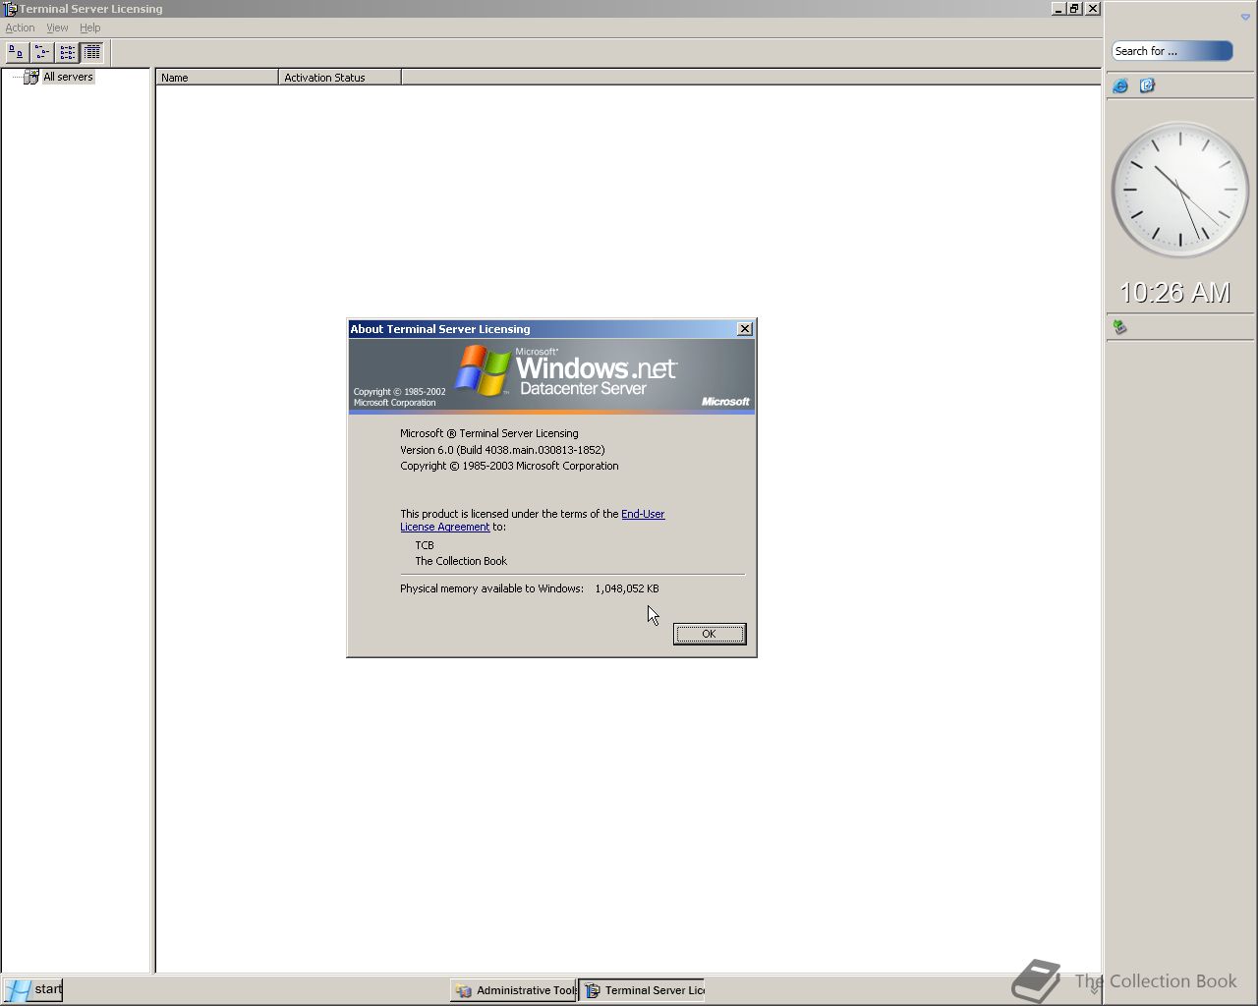The width and height of the screenshot is (1258, 1006).
Task: Switch to Administrative Tools taskbar button
Action: pyautogui.click(x=513, y=990)
